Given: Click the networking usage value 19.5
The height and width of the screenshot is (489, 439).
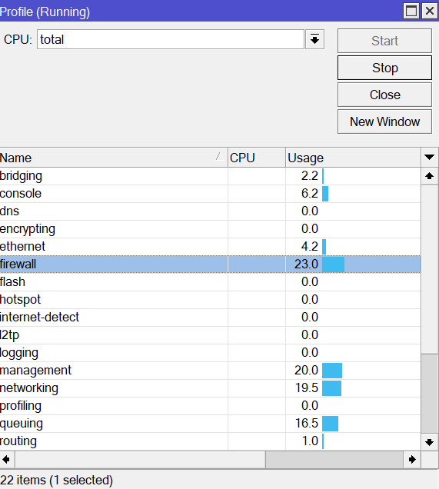Looking at the screenshot, I should tap(307, 388).
